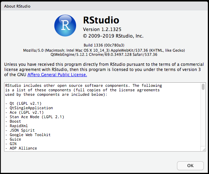Click the license text scrollbar thumb
Image resolution: width=209 pixels, height=174 pixels.
click(203, 87)
